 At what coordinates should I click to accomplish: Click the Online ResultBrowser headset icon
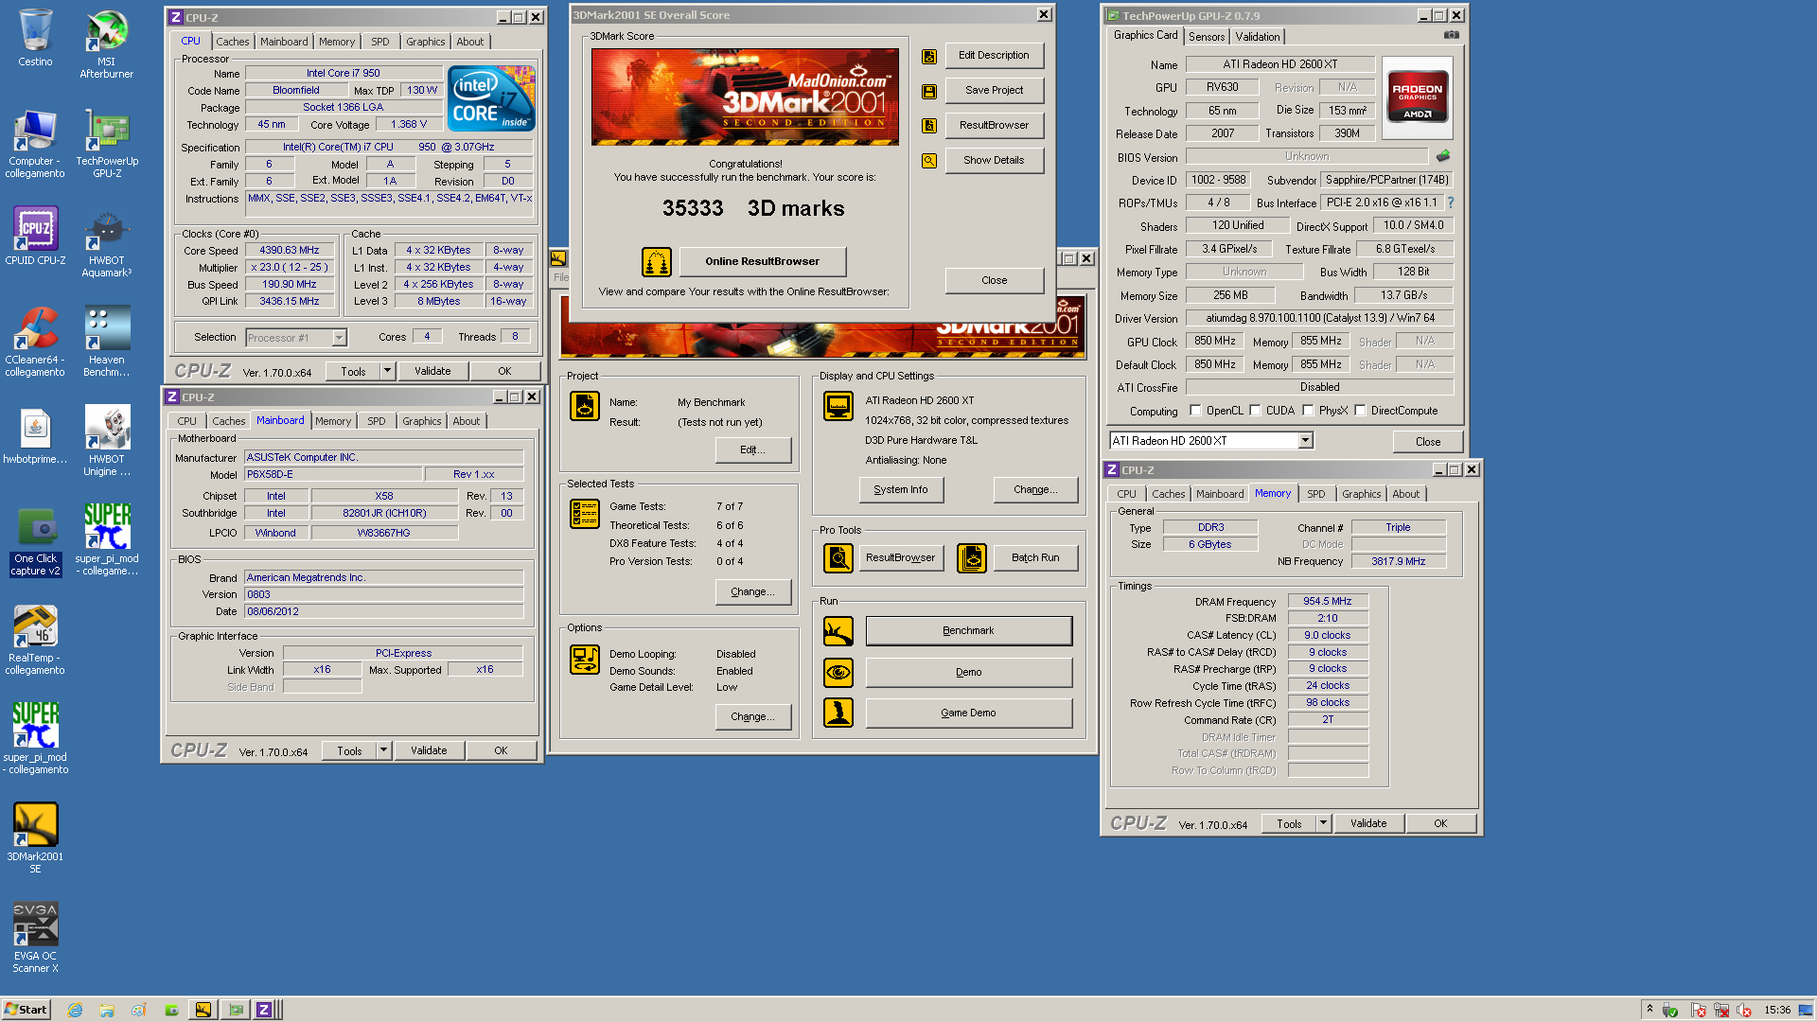tap(657, 261)
